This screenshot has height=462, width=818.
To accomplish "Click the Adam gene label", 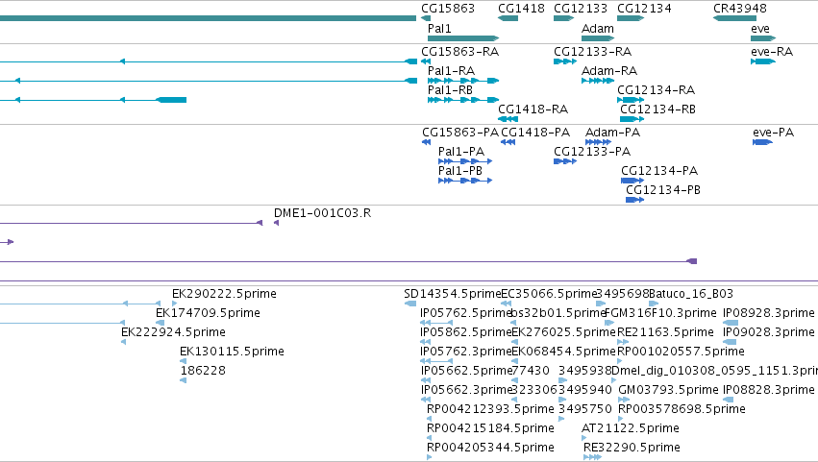I will pyautogui.click(x=597, y=28).
